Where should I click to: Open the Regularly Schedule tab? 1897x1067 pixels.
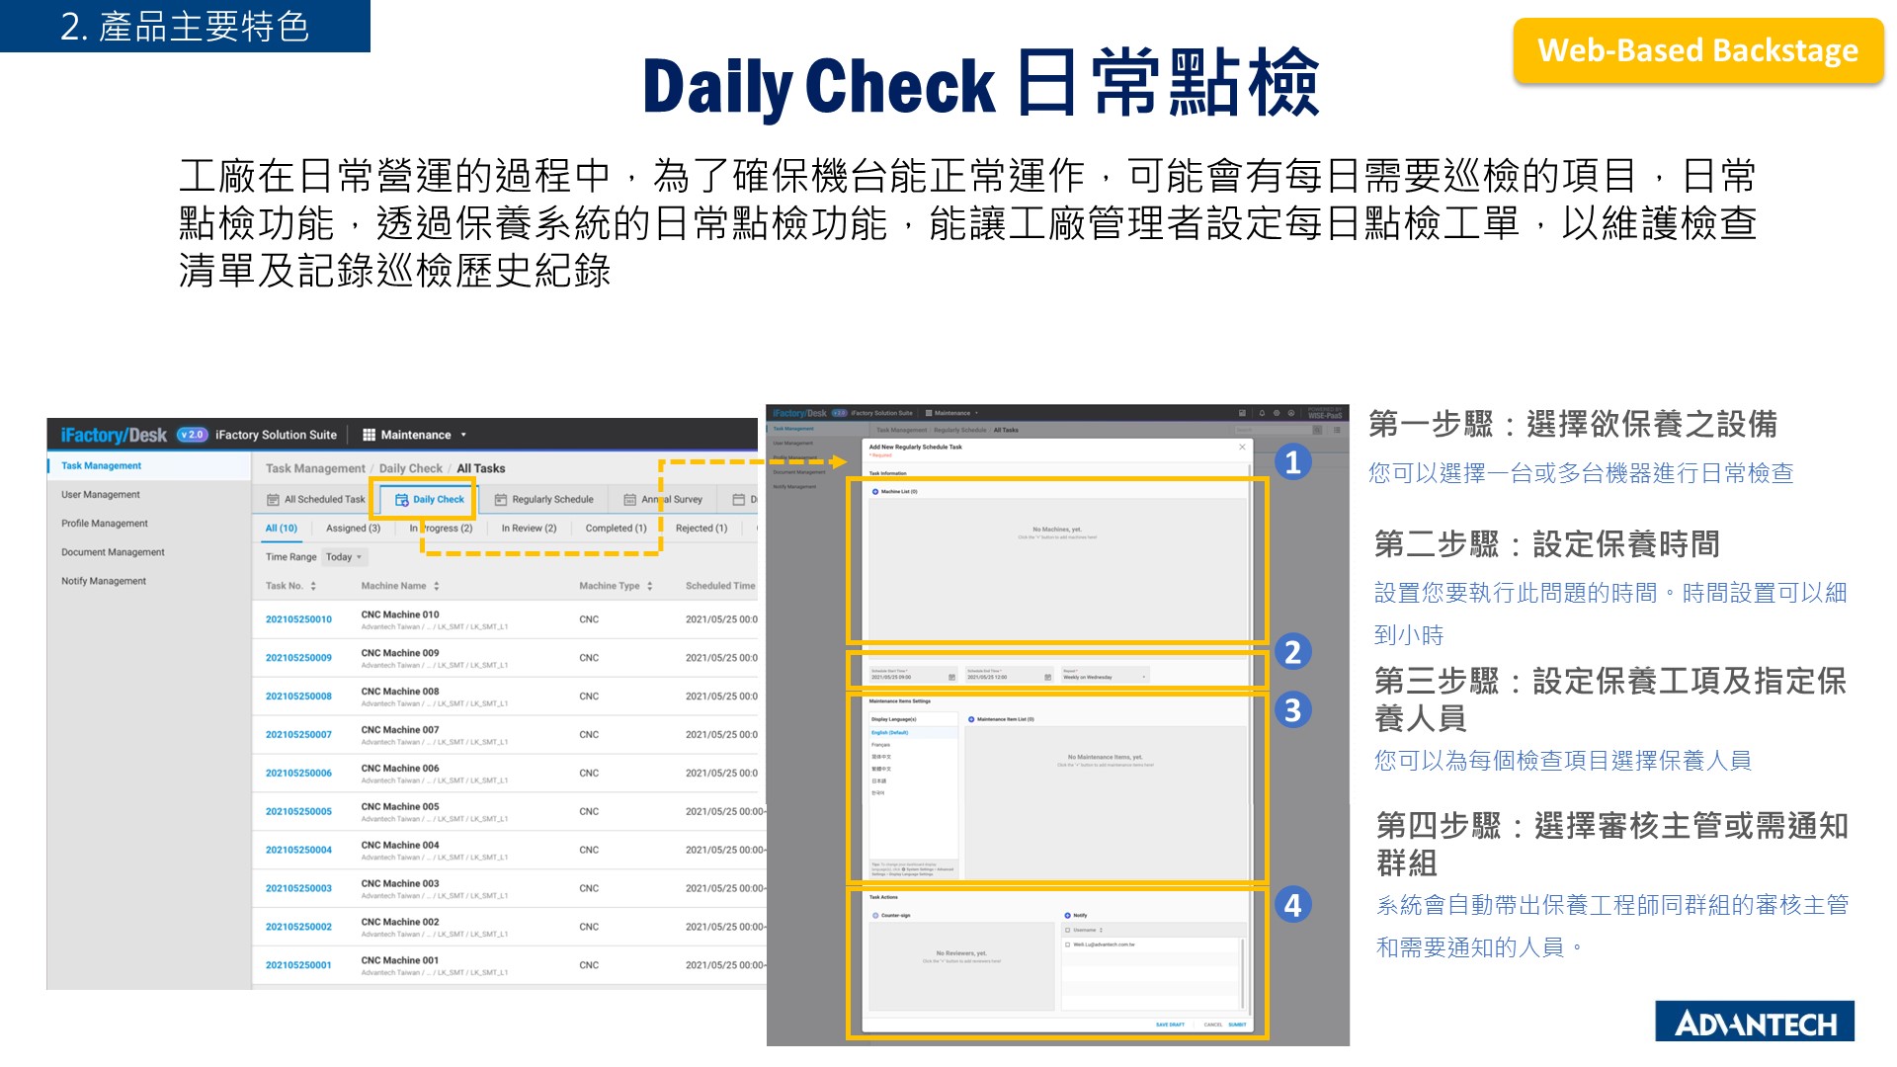pyautogui.click(x=543, y=500)
